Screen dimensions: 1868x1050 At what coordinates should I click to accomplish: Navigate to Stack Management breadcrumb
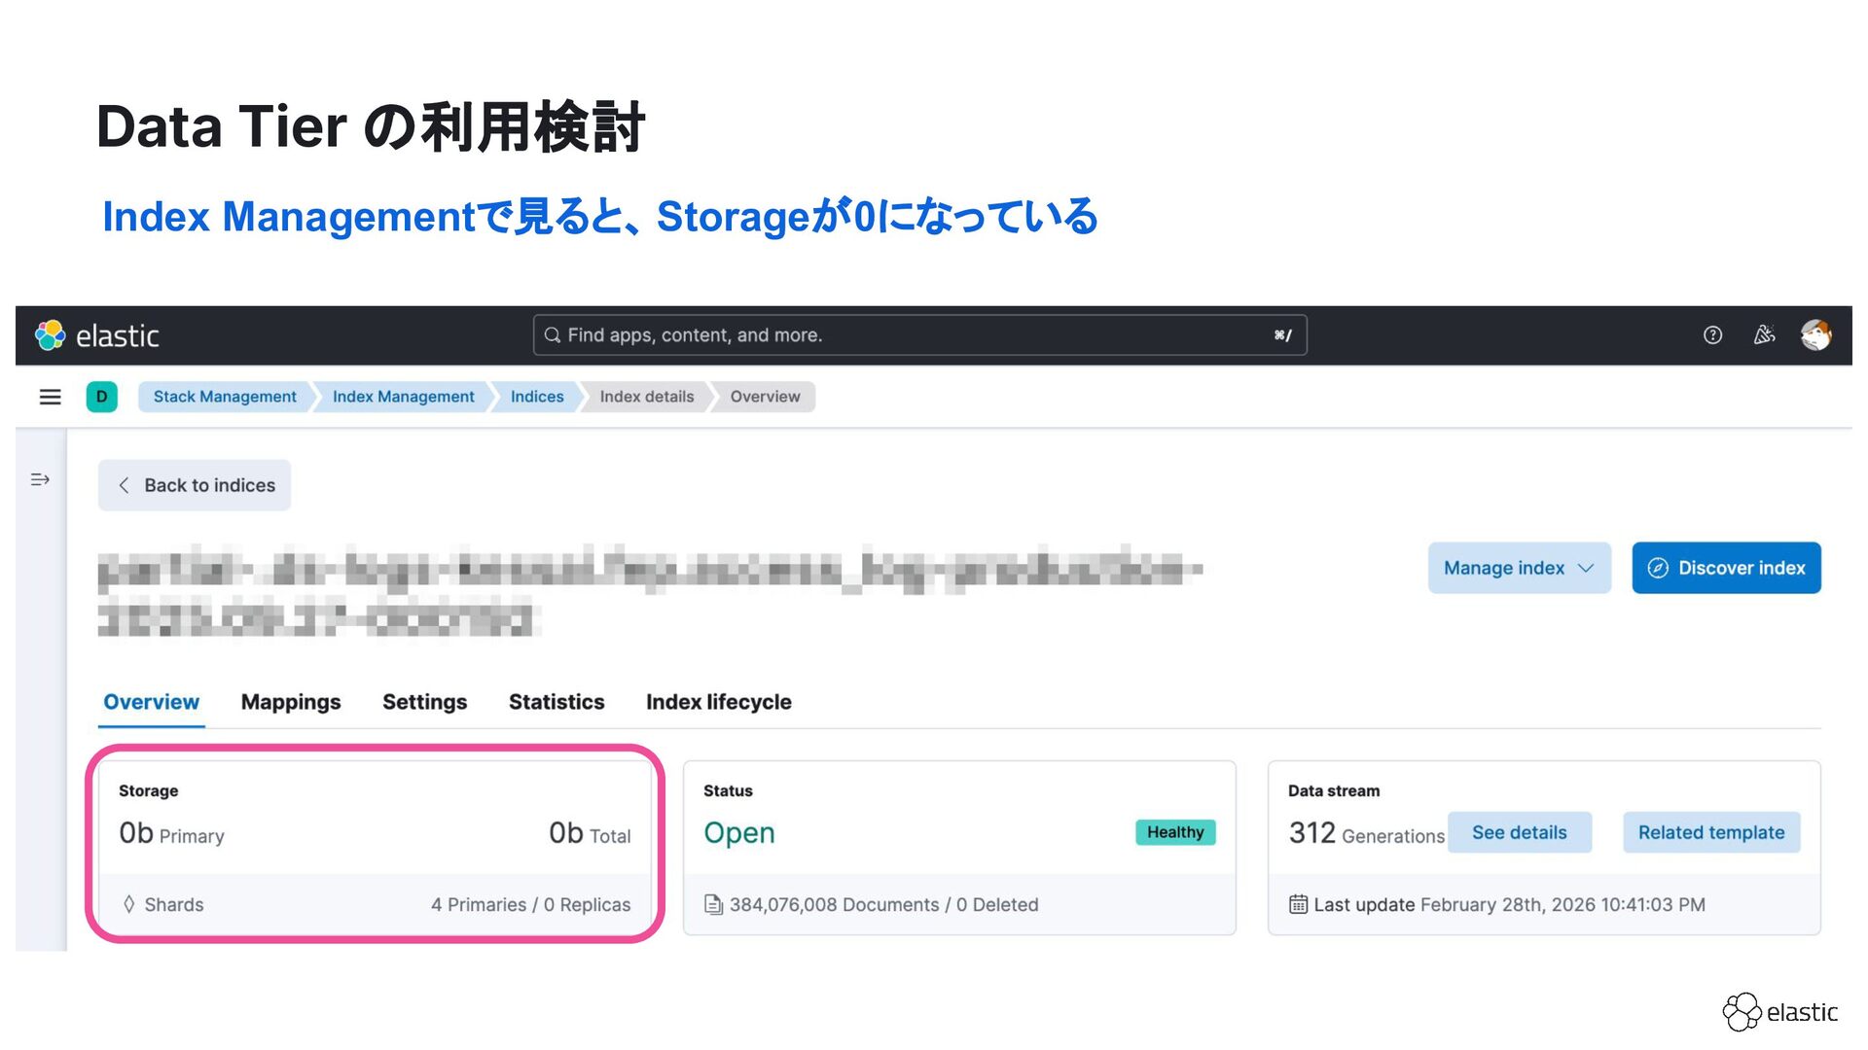coord(225,397)
